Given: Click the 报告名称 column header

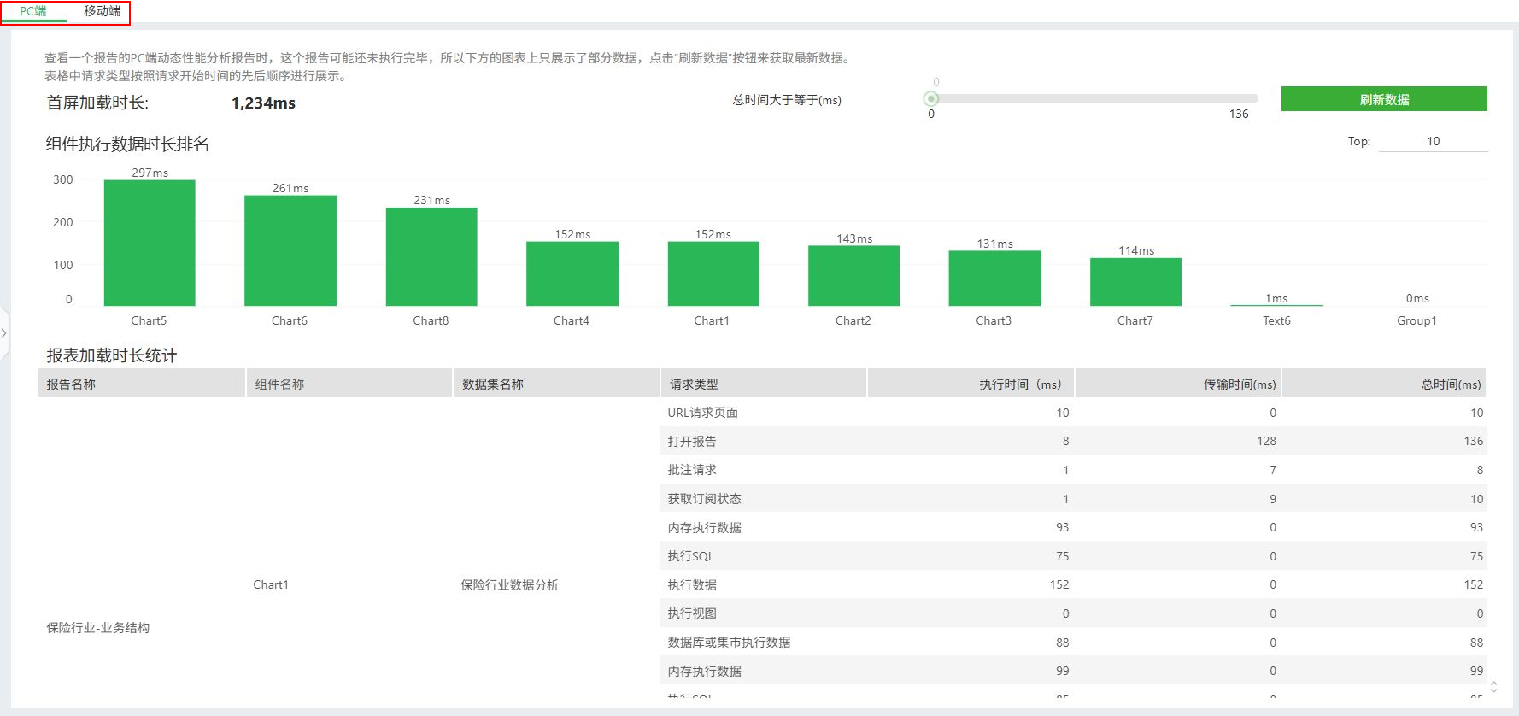Looking at the screenshot, I should 71,384.
